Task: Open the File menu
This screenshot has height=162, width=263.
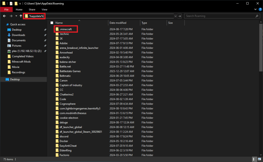Action: pos(6,10)
